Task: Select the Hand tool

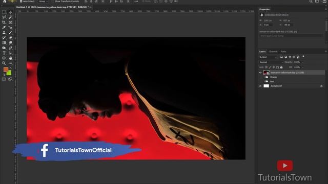Action: [10, 58]
